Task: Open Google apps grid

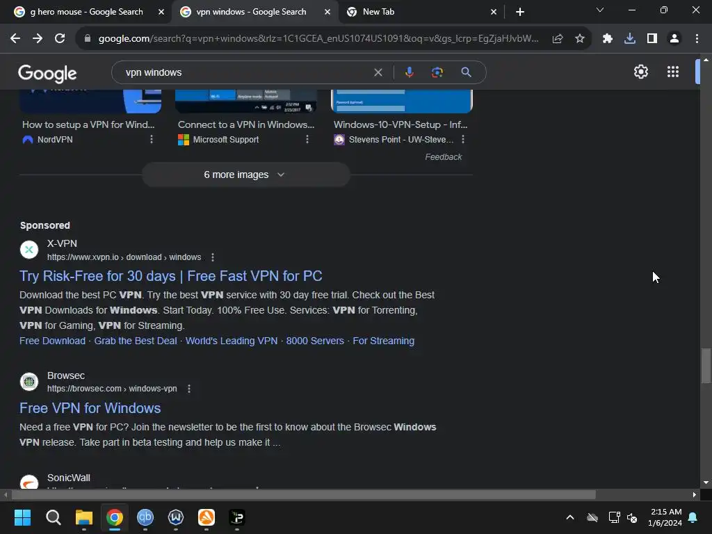Action: [673, 72]
